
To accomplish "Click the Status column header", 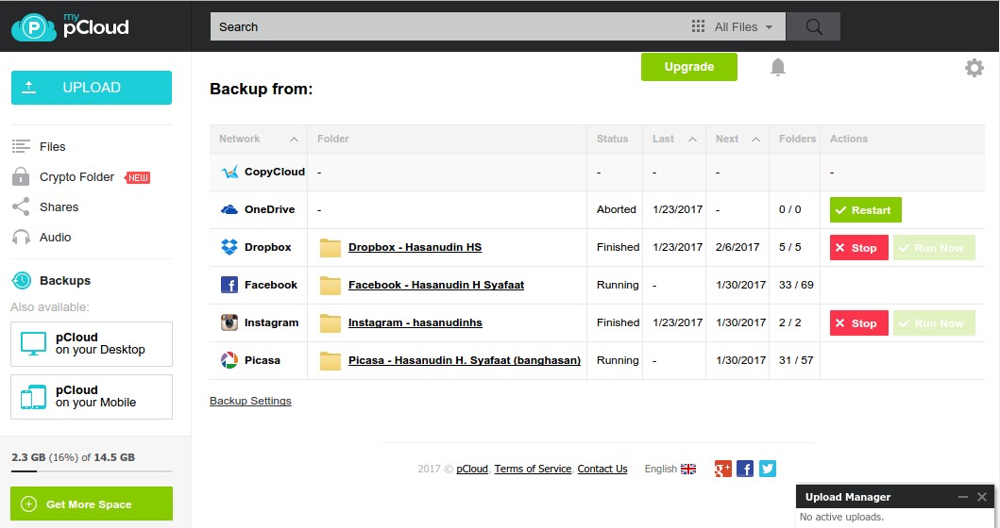I will tap(612, 139).
